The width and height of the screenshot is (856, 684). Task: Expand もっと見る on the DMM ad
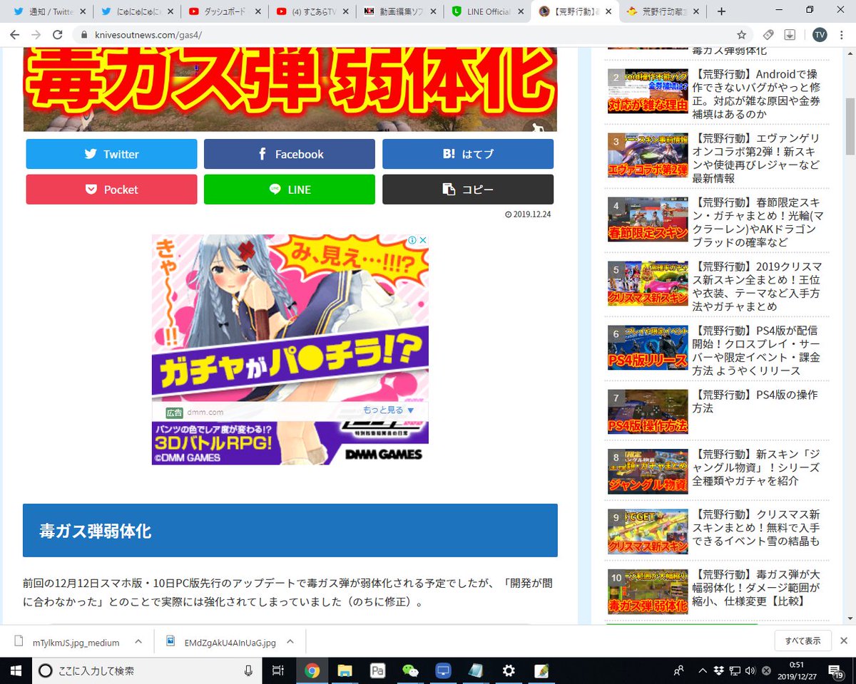click(389, 410)
